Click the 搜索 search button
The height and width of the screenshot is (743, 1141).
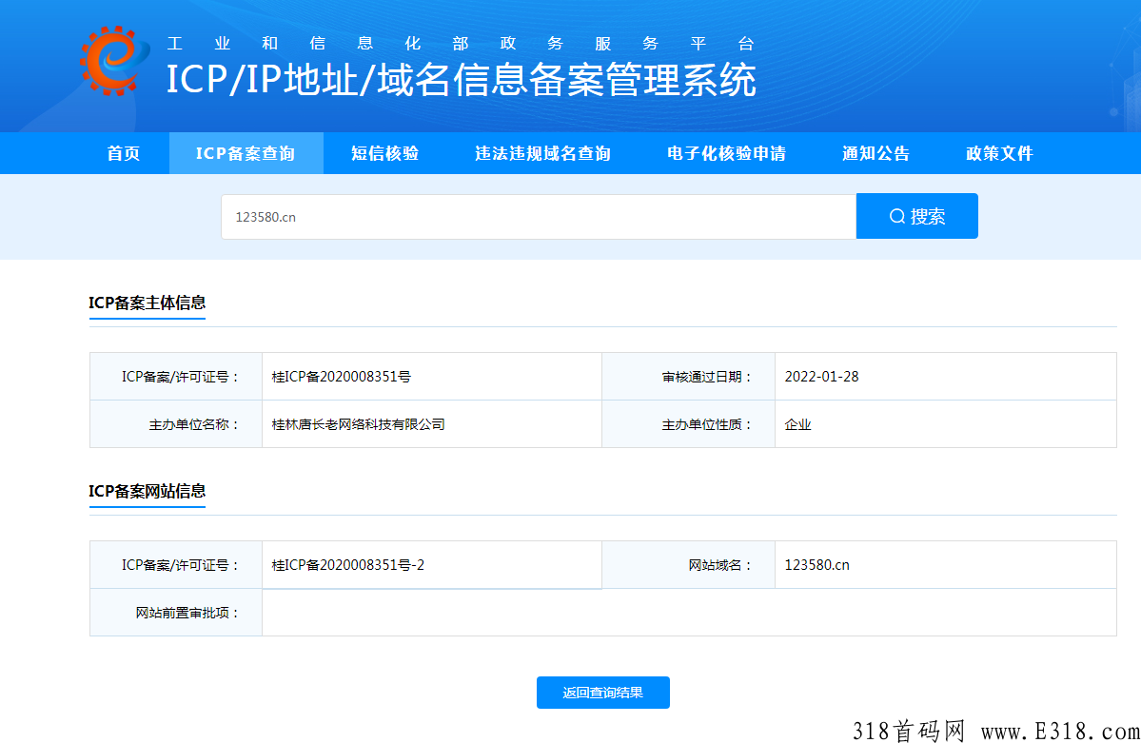click(x=916, y=216)
